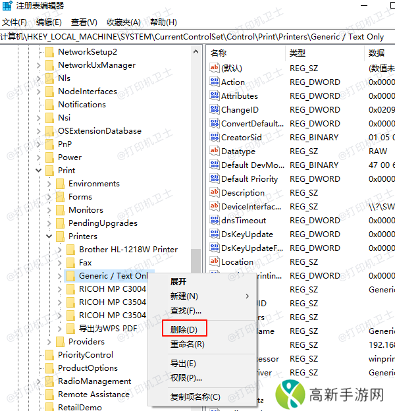Select the CreatorSid binary value icon
This screenshot has width=395, height=411.
[x=214, y=138]
